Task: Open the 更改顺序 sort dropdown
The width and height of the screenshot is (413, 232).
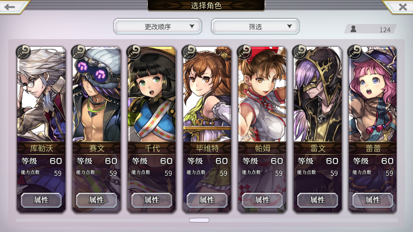Action: 157,26
